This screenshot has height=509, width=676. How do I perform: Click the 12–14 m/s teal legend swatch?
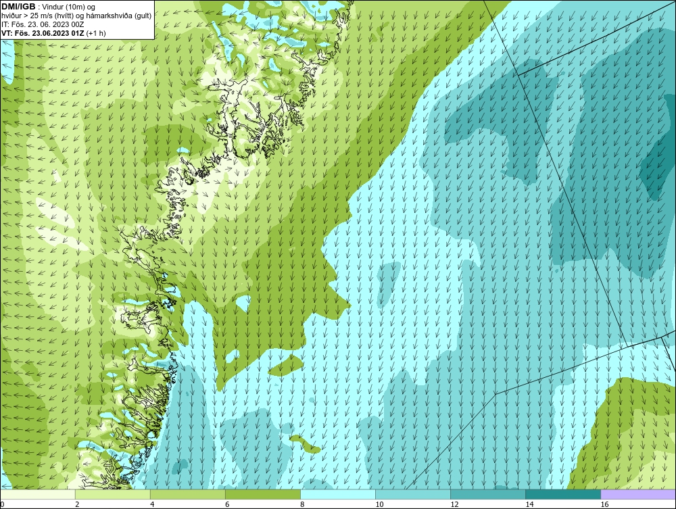click(487, 494)
